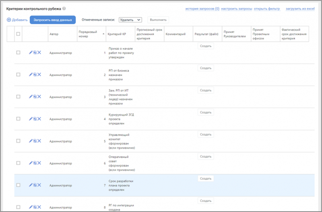
Task: Click the pencil edit icon for criterion 1
Action: click(x=31, y=52)
